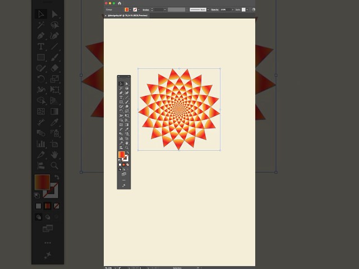Screen dimensions: 359x269
Task: Choose Free Transform tool in enlarged dimmed toolbar
Action: tap(54, 90)
